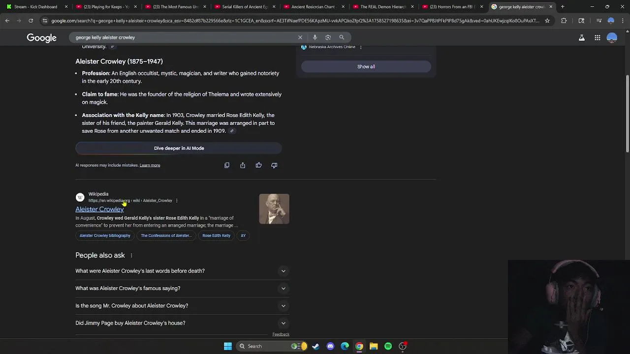Open The Confessions of Aleister sitelink
This screenshot has width=630, height=354.
[166, 236]
